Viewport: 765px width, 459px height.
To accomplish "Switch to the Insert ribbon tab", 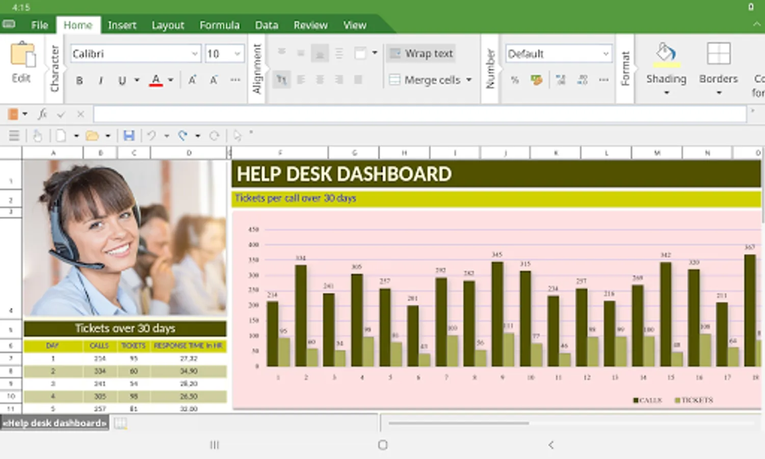I will tap(122, 25).
